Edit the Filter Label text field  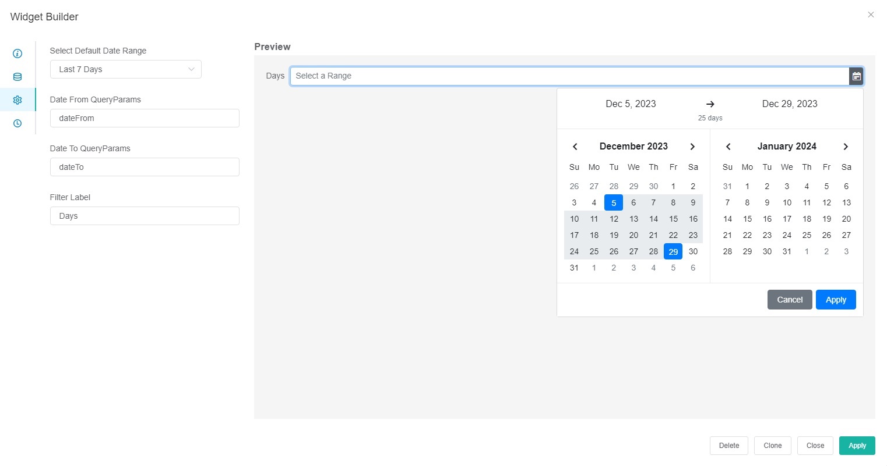tap(145, 216)
